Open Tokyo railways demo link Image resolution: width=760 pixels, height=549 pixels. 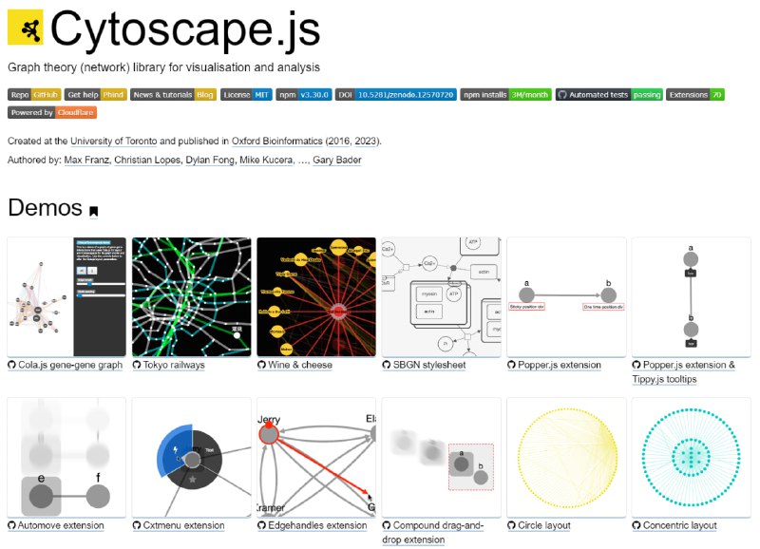pyautogui.click(x=174, y=365)
